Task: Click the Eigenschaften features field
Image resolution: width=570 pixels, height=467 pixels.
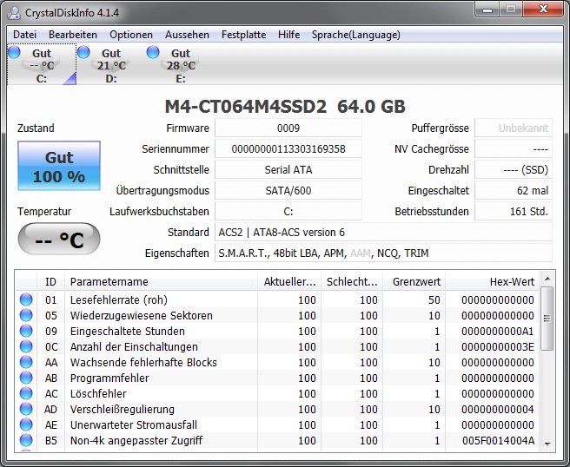Action: (x=383, y=253)
